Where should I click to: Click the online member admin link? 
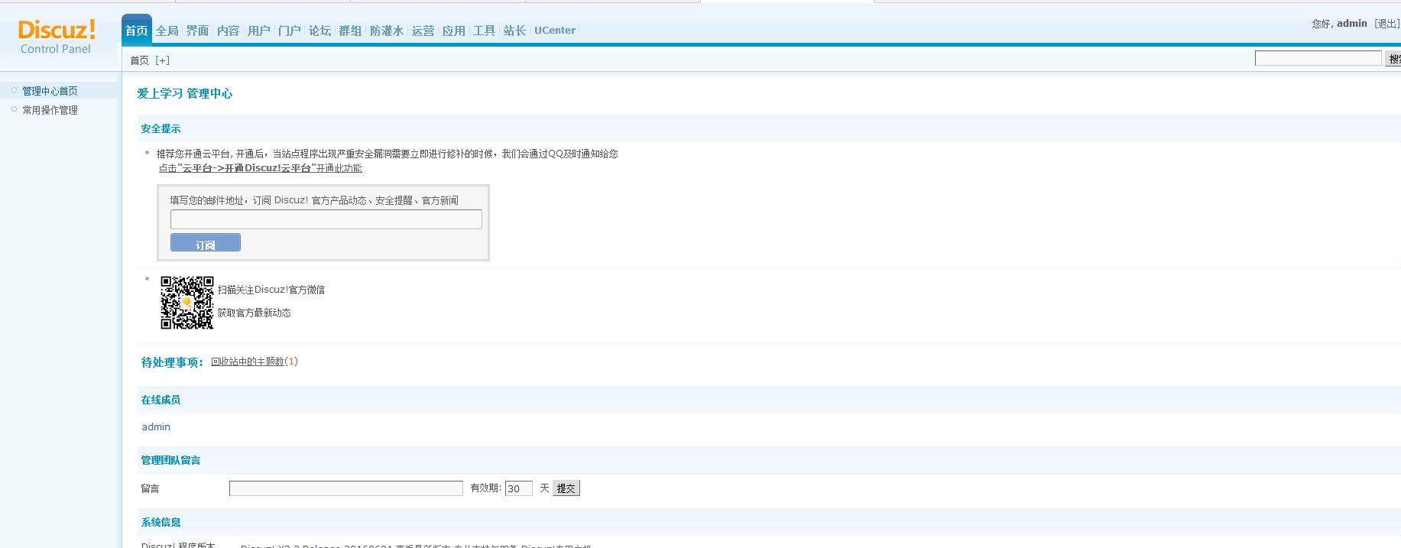(x=156, y=427)
